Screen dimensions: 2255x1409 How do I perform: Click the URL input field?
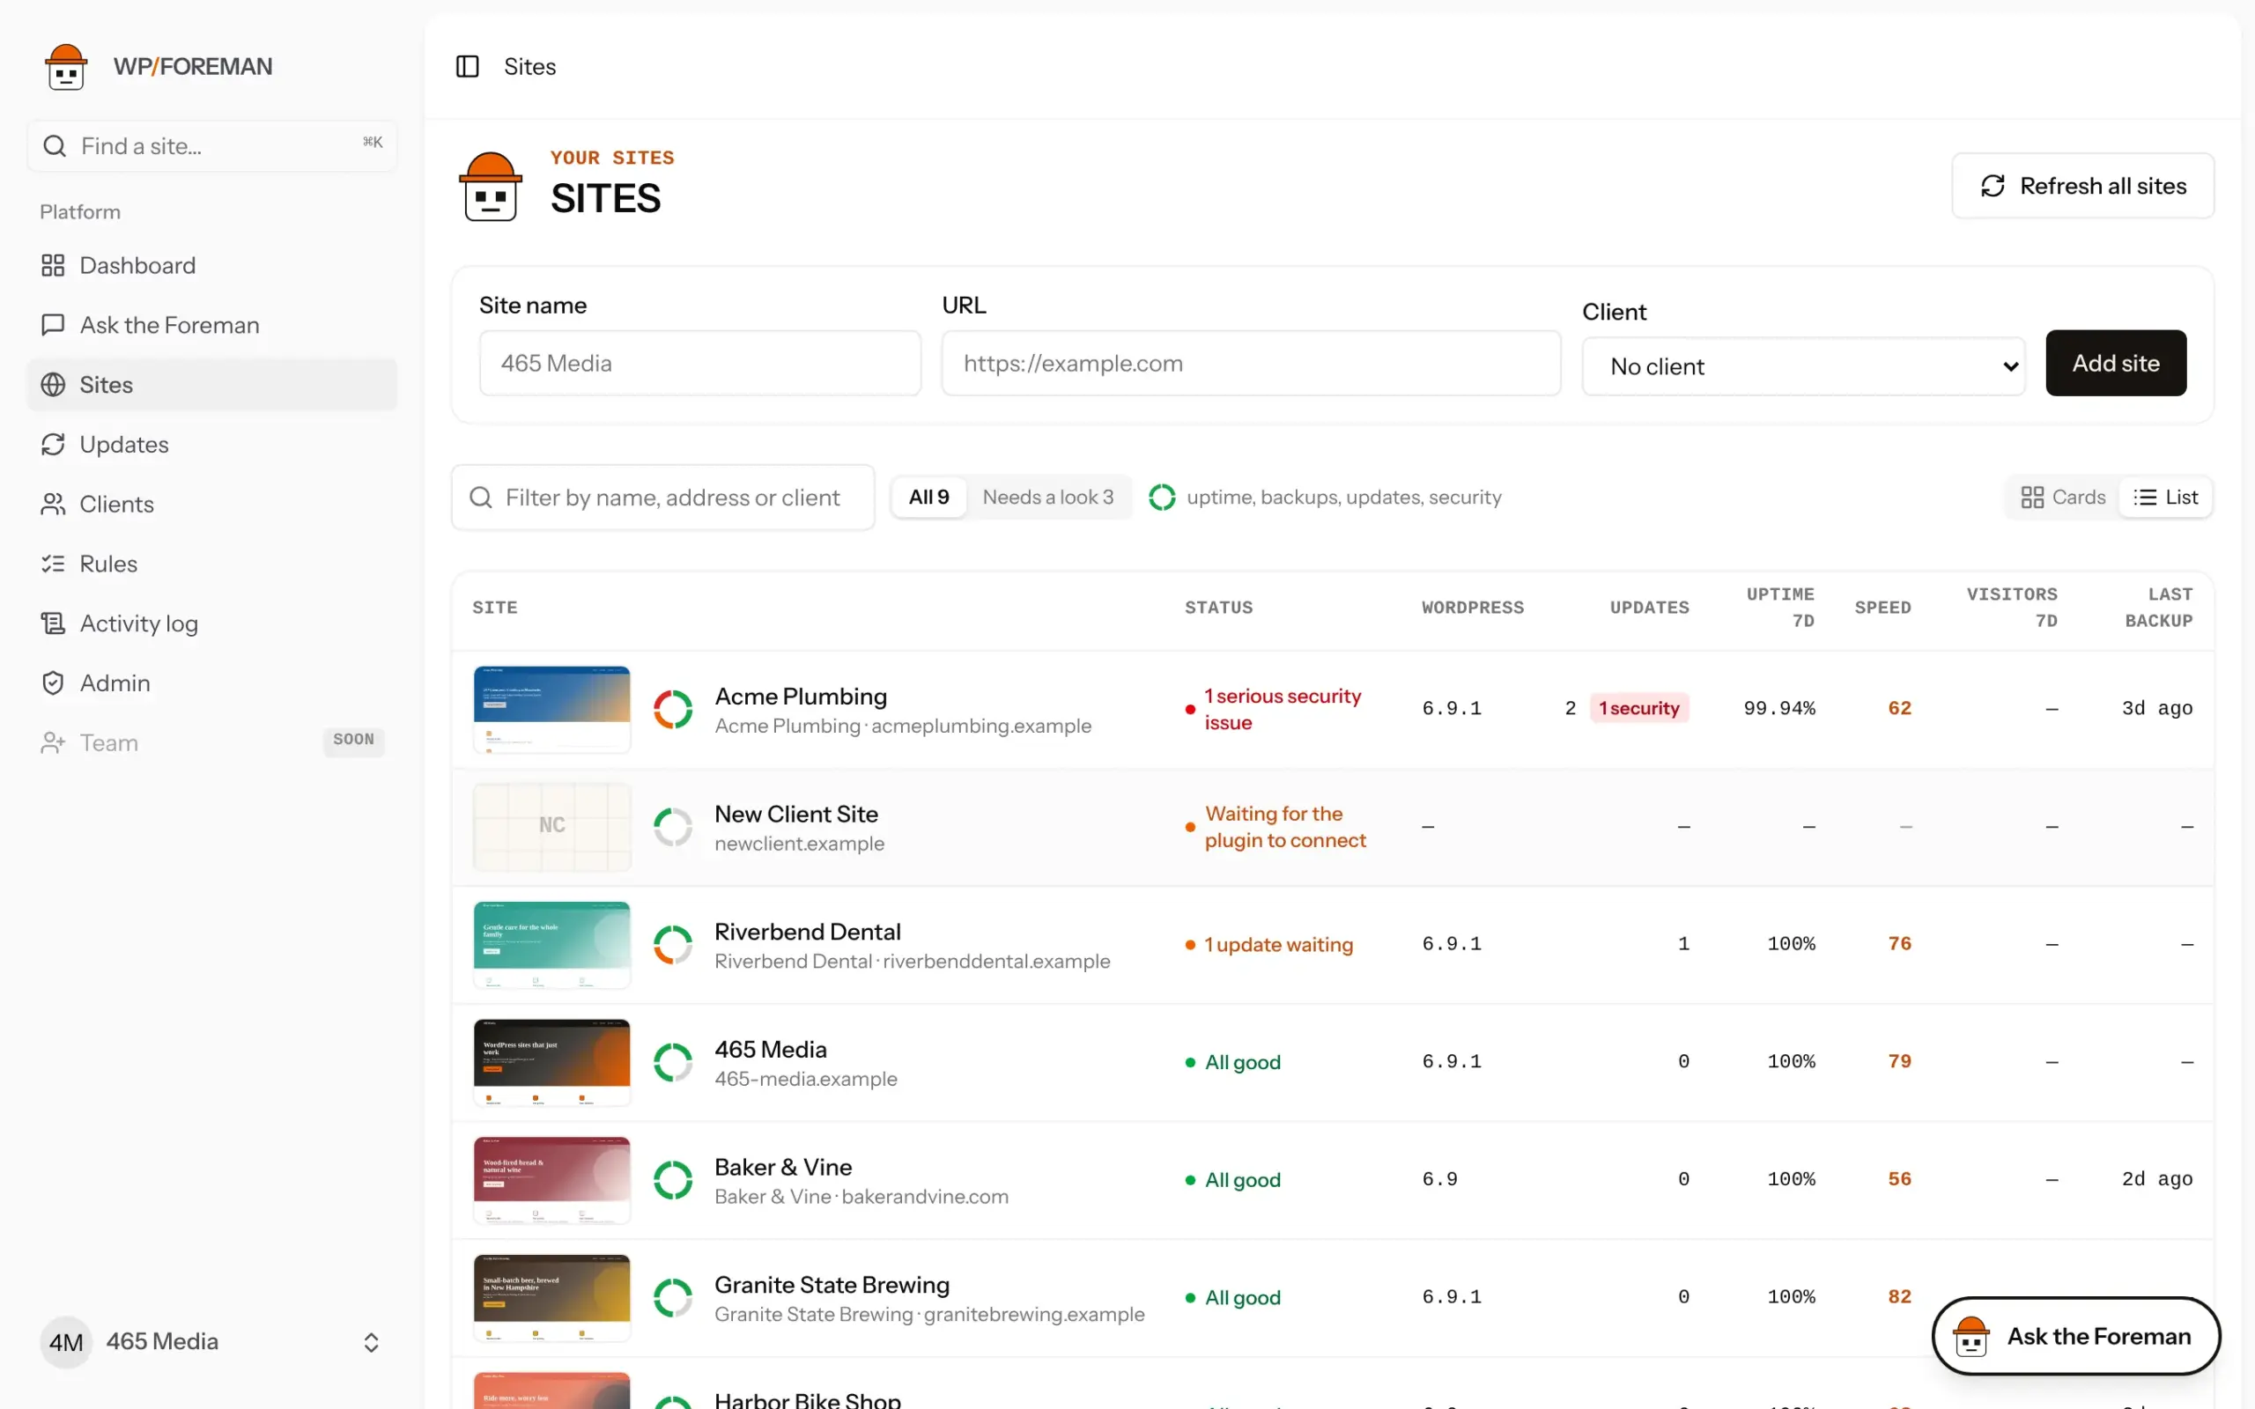(x=1251, y=364)
